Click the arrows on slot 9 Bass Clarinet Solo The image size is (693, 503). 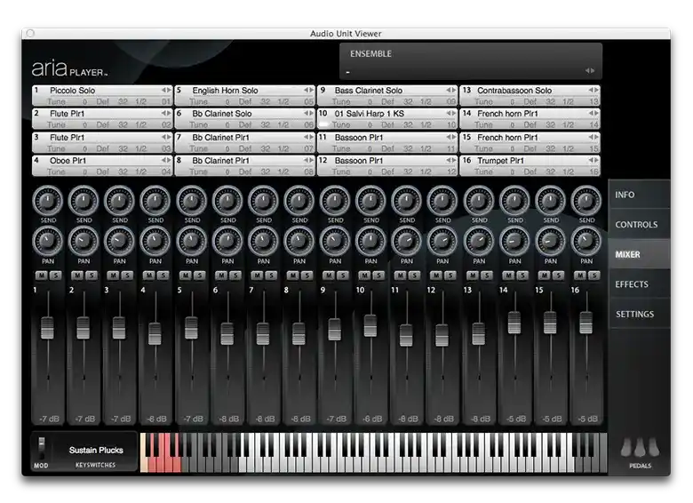[450, 90]
